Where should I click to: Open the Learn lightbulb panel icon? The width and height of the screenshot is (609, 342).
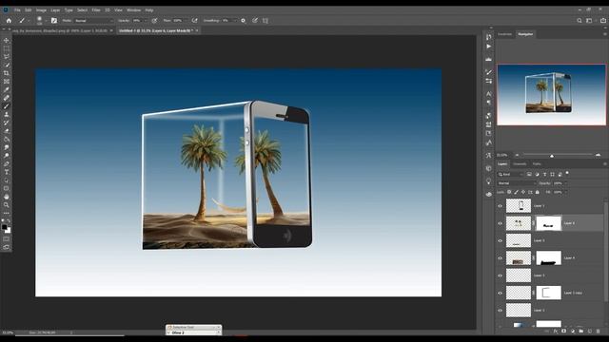click(x=488, y=181)
